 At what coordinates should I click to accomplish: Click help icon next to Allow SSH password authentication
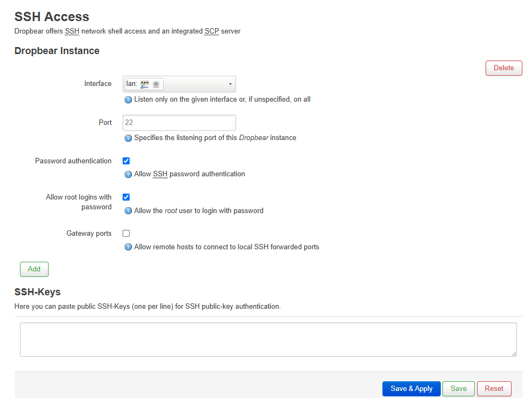tap(128, 174)
